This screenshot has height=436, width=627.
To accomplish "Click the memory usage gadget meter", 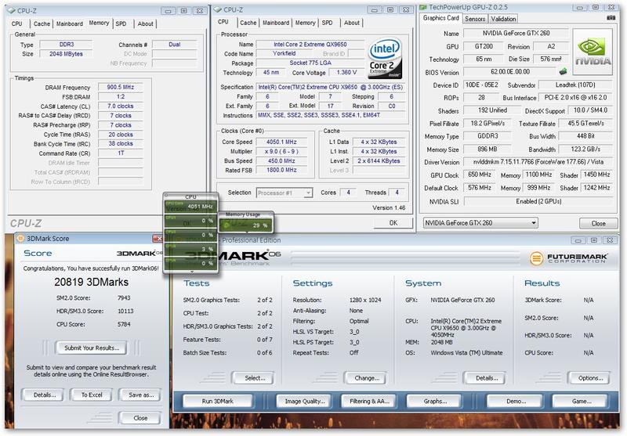I will pos(246,225).
